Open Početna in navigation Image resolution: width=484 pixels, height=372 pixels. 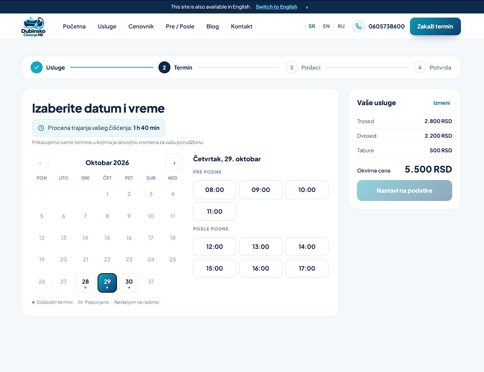[x=74, y=26]
